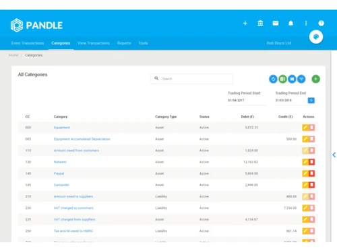
Task: Open the help question mark icon
Action: tap(321, 24)
